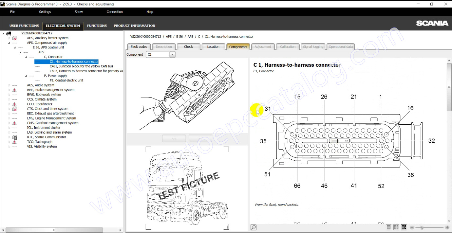Switch to the Fault codes tab
Screen dimensions: 452x233
click(139, 47)
